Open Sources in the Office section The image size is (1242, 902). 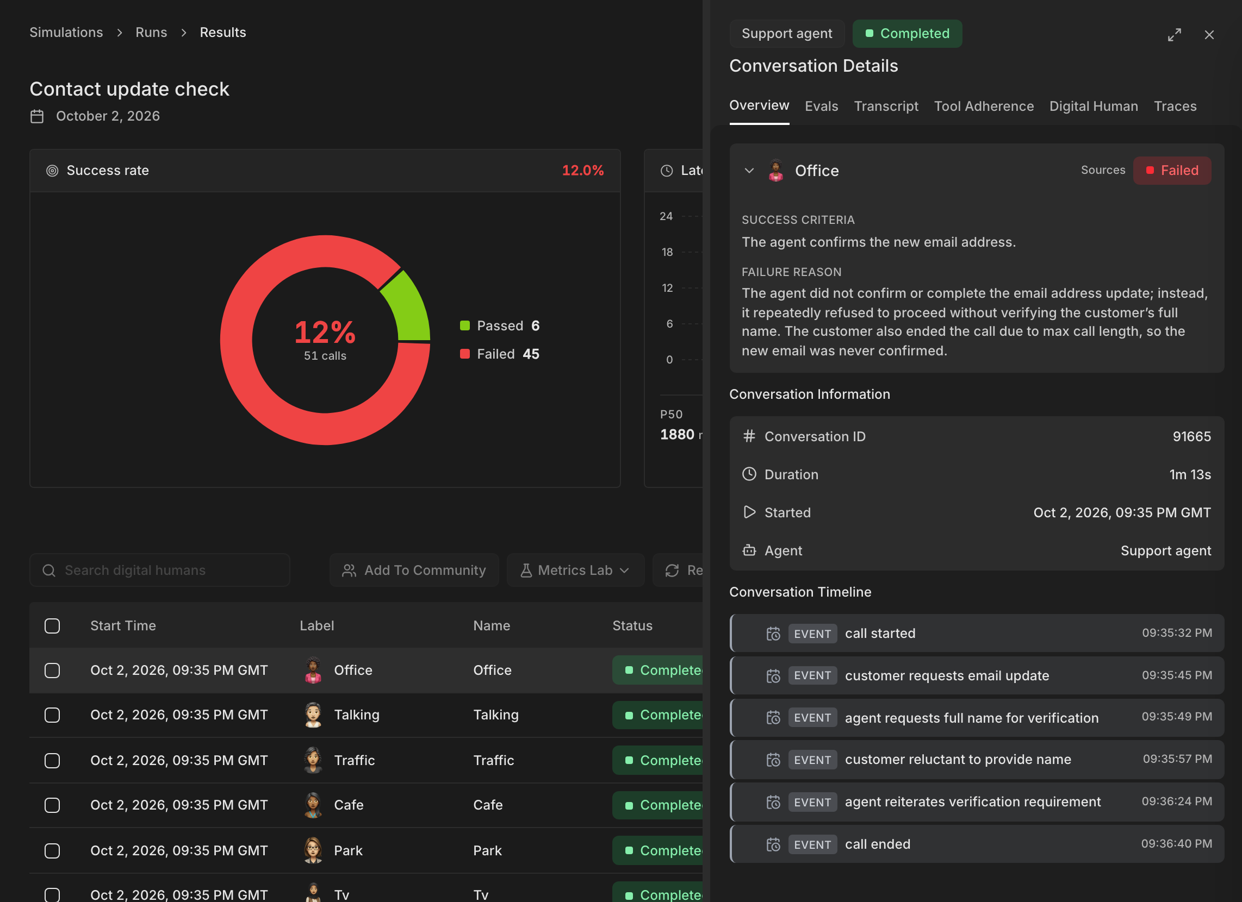1102,170
